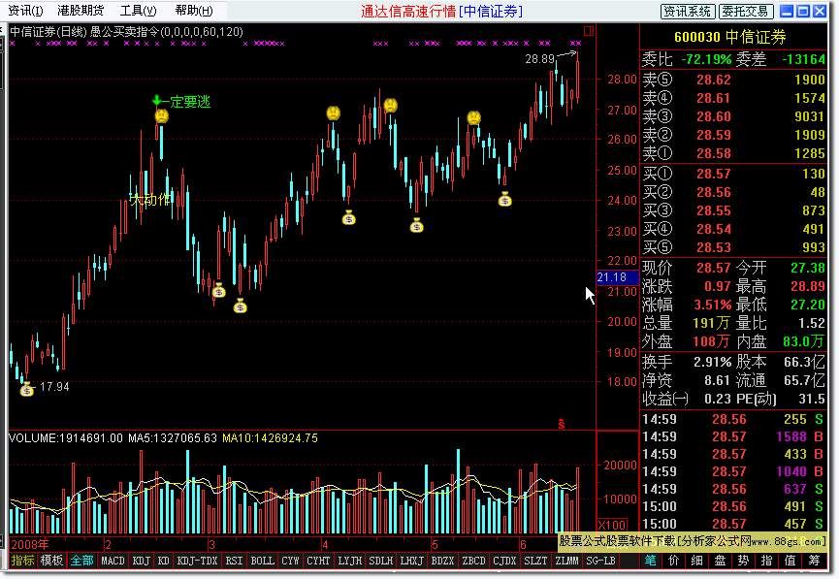This screenshot has width=839, height=579.
Task: Switch to KDJ indicator
Action: coord(142,561)
